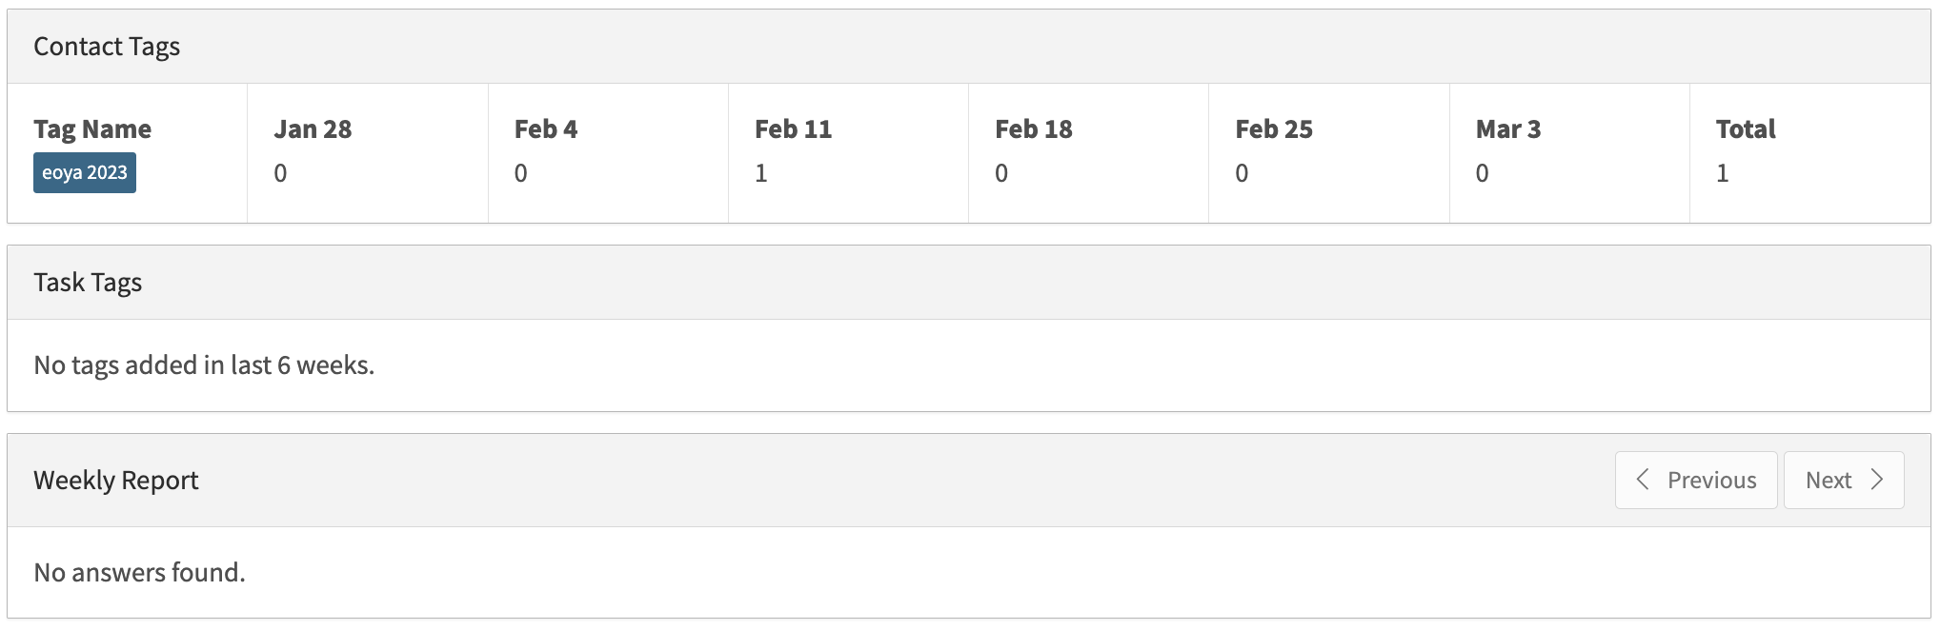Viewport: 1940px width, 630px height.
Task: Click the Task Tags section header
Action: click(x=88, y=283)
